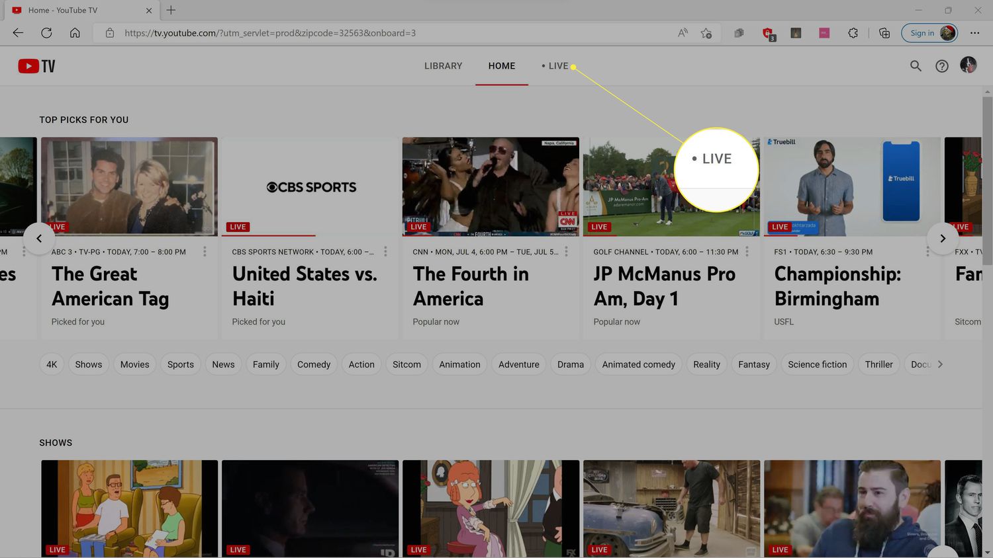View site info lock icon

[110, 33]
